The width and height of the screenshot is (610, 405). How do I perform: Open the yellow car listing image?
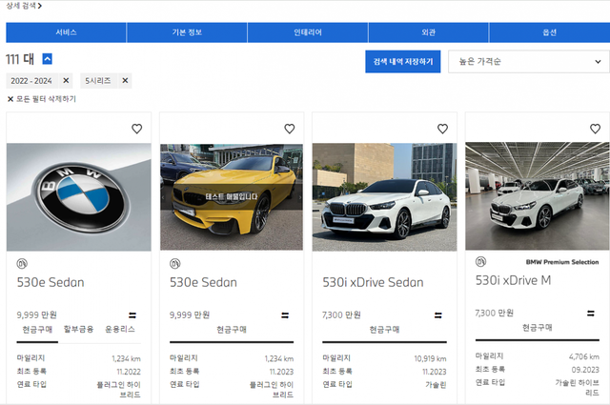click(x=232, y=197)
